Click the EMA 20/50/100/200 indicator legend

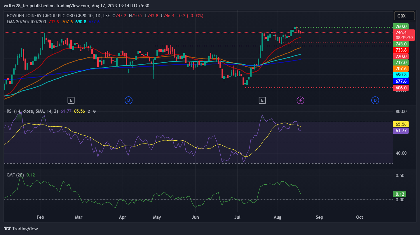click(x=27, y=21)
